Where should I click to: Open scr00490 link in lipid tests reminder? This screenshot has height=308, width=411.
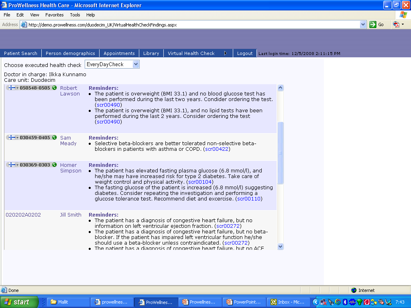point(108,122)
